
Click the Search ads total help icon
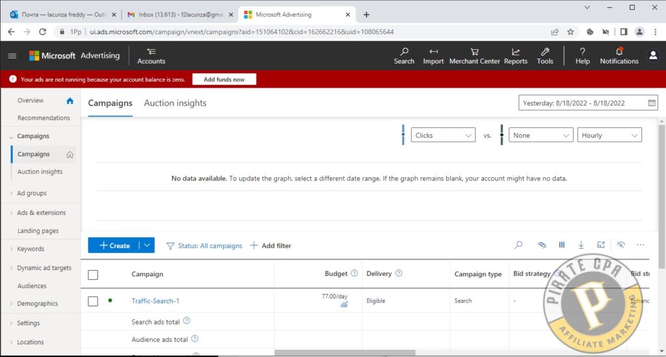[x=187, y=321]
